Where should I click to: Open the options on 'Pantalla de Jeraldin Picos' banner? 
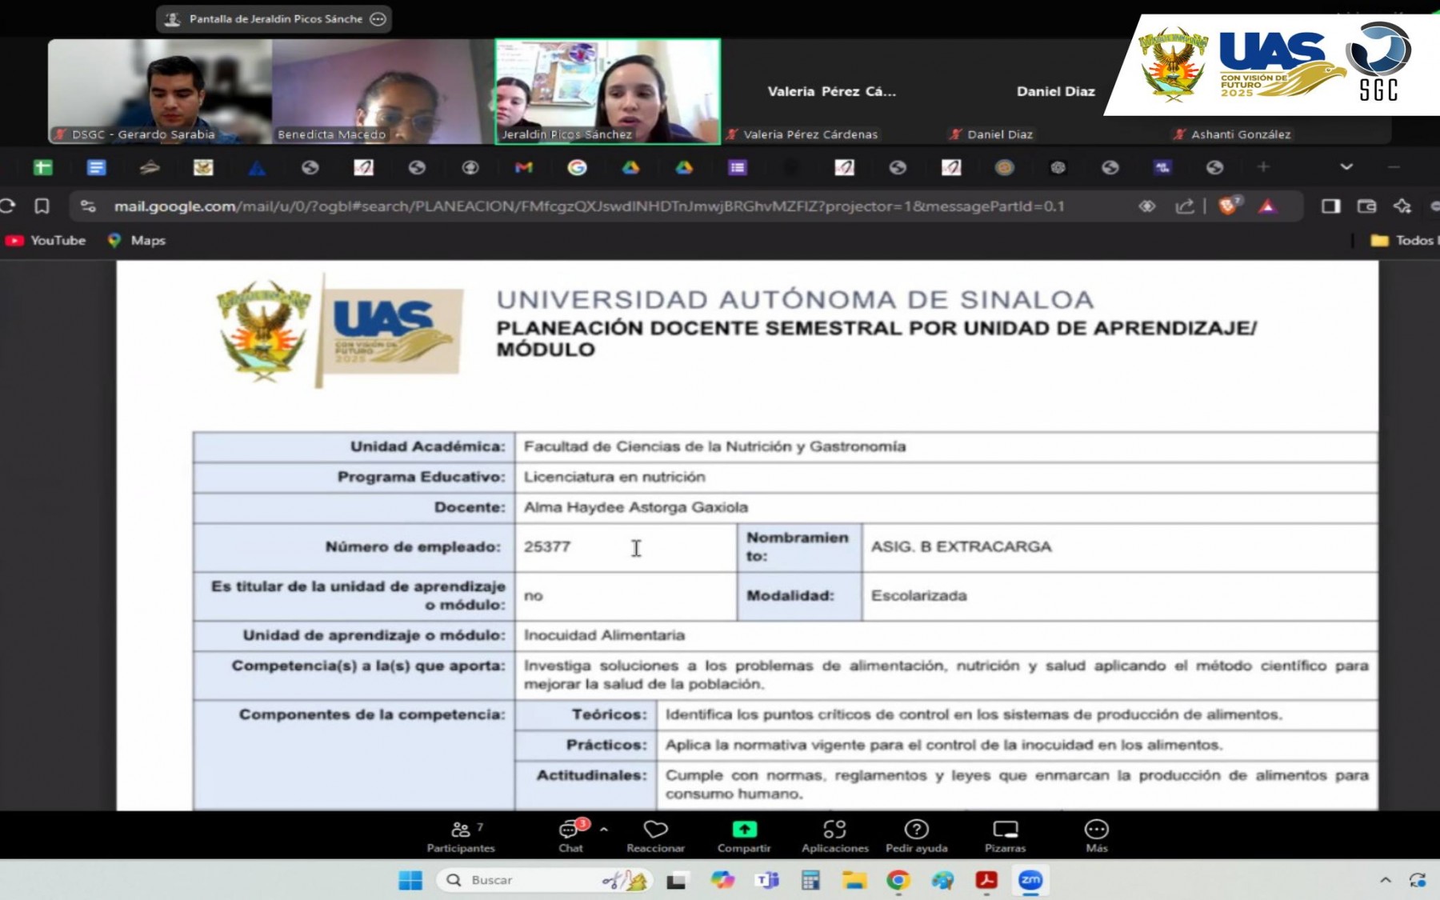378,18
